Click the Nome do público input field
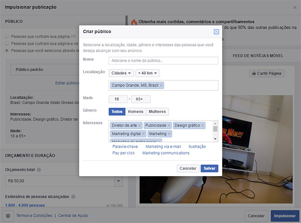301x223 pixels. coord(163,61)
